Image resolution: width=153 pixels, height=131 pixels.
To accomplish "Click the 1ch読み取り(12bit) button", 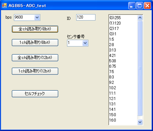I will [x=35, y=71].
